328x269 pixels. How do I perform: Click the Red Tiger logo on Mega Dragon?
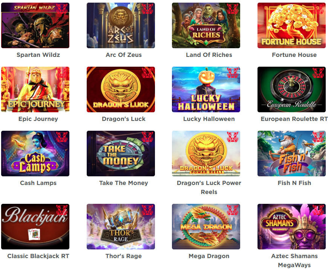tap(233, 210)
